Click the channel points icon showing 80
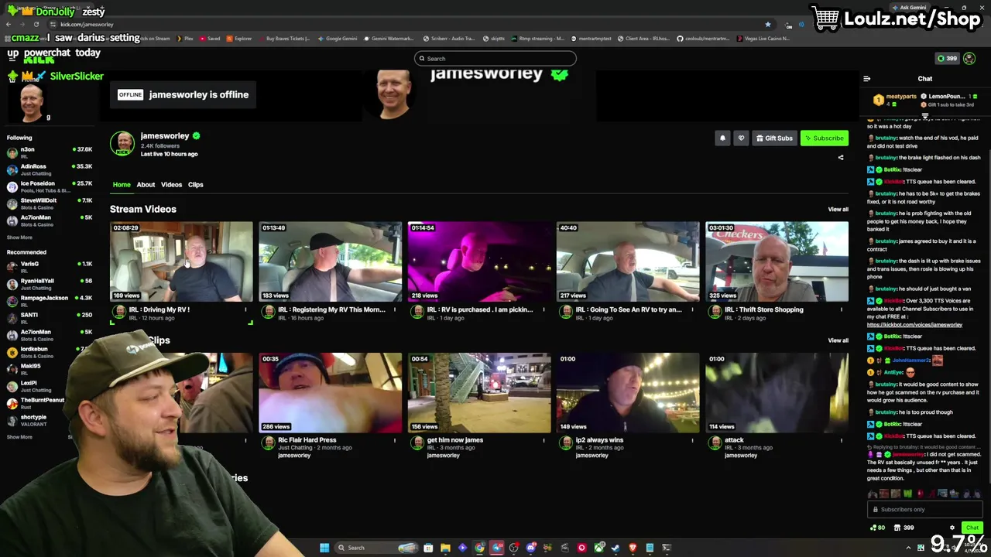991x557 pixels. pyautogui.click(x=877, y=528)
